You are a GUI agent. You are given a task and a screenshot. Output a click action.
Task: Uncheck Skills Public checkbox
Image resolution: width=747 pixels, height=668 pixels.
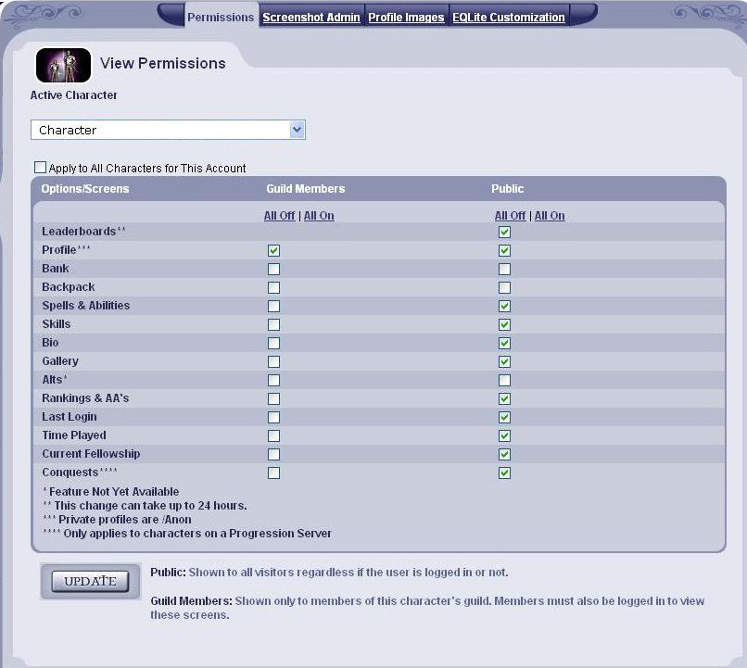504,324
